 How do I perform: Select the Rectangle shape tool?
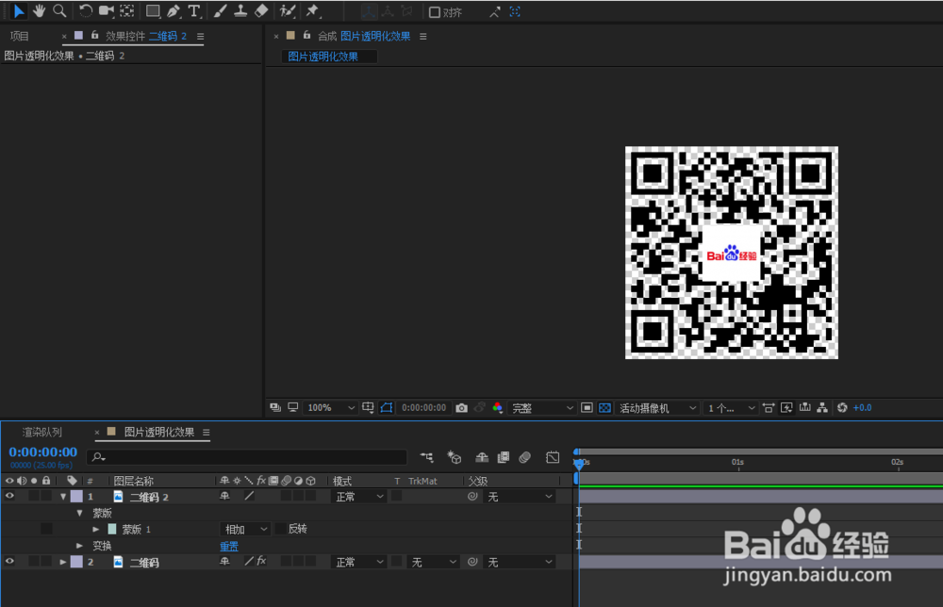[x=153, y=10]
